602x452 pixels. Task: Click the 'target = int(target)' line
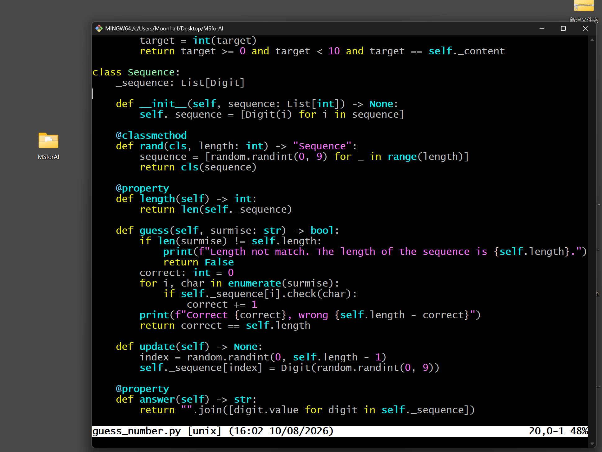[198, 40]
